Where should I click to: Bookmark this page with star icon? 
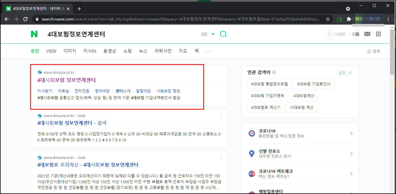(328, 19)
